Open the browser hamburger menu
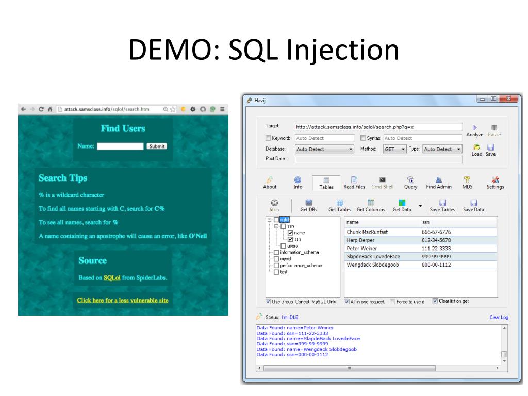This screenshot has height=396, width=528. tap(222, 109)
